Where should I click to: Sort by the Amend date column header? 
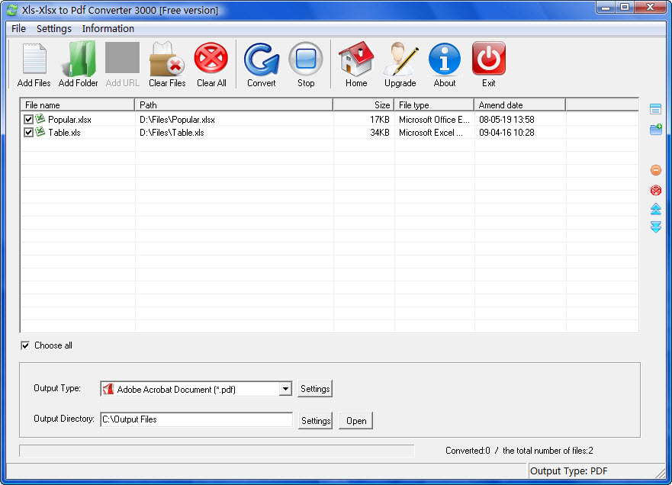[520, 105]
